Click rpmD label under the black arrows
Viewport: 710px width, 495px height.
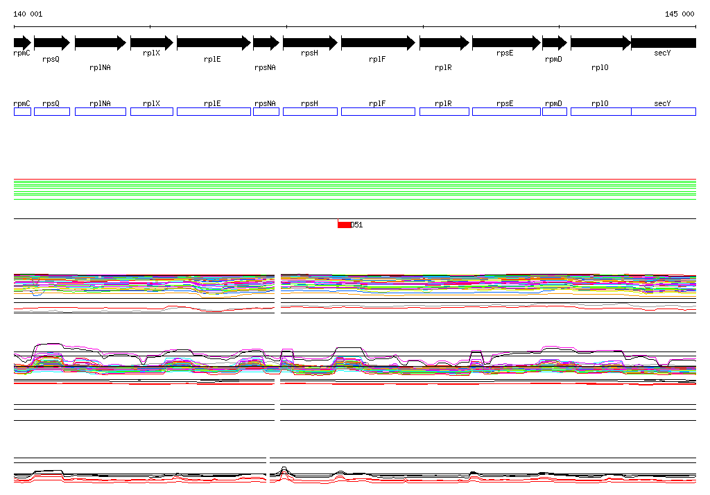click(553, 59)
